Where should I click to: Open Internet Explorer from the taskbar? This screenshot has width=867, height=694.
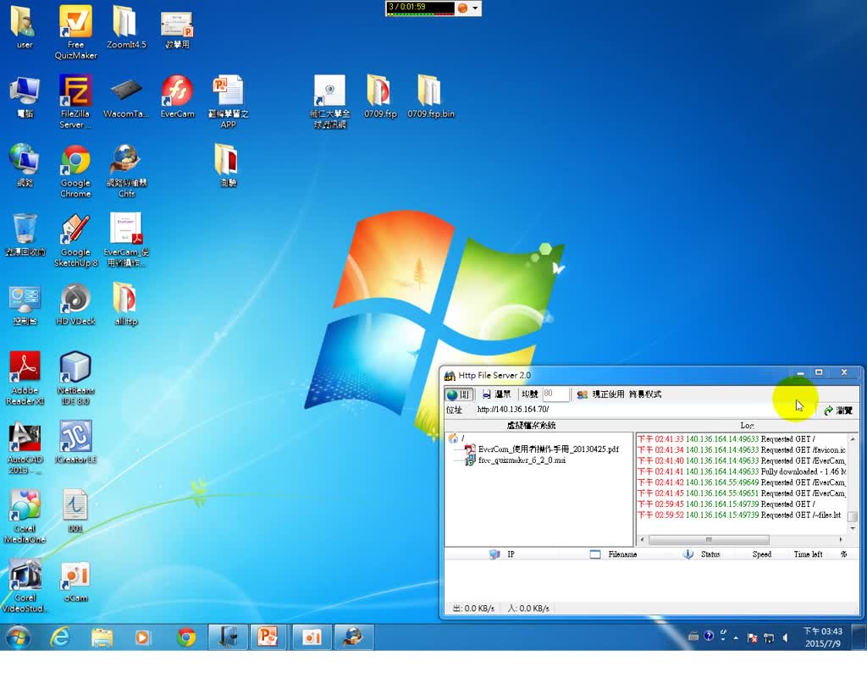[x=60, y=637]
